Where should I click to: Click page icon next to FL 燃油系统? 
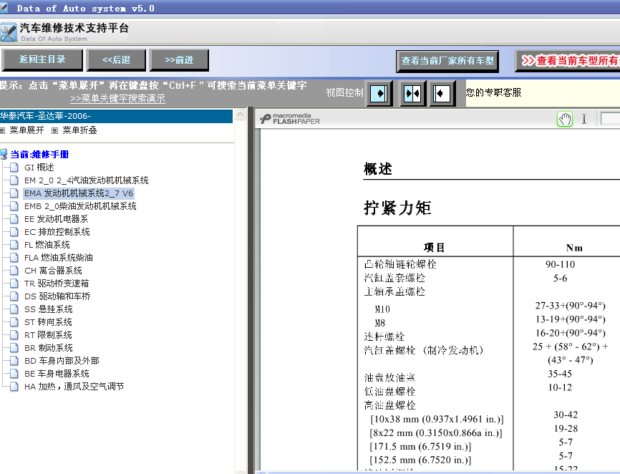14,245
